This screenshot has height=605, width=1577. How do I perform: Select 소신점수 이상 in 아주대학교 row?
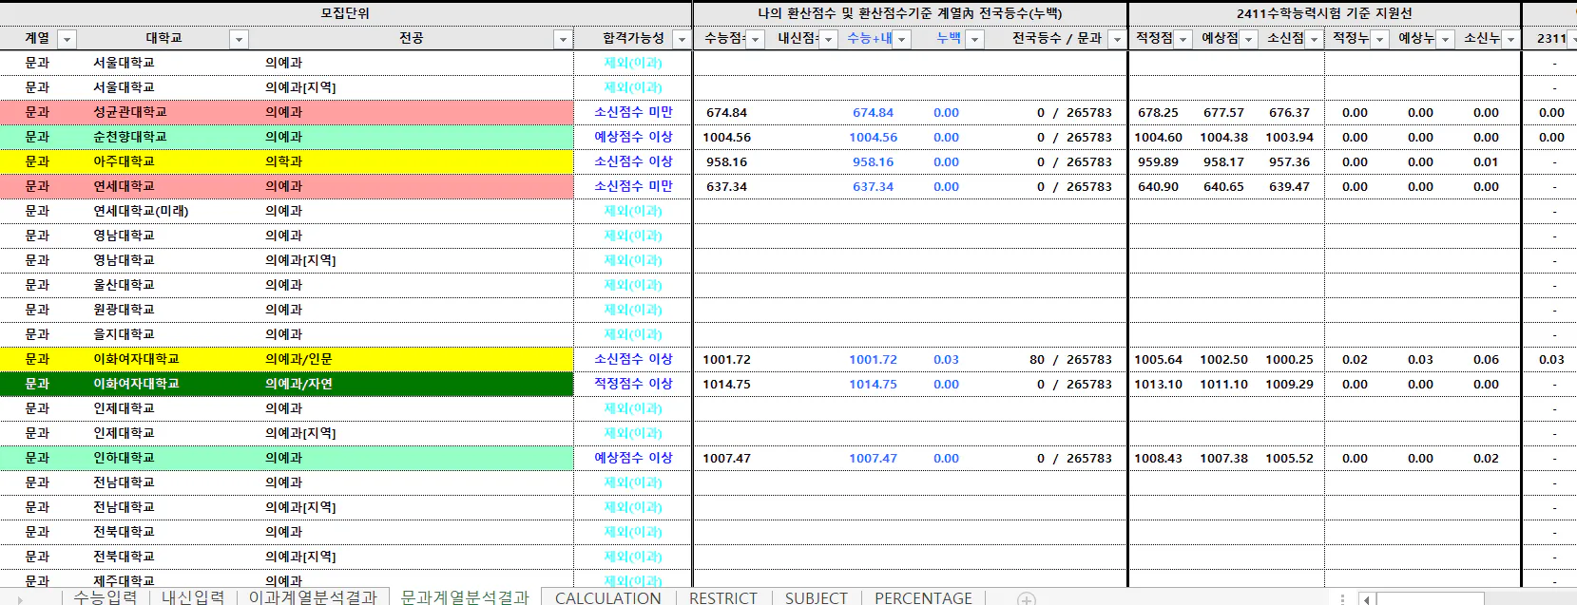coord(633,161)
